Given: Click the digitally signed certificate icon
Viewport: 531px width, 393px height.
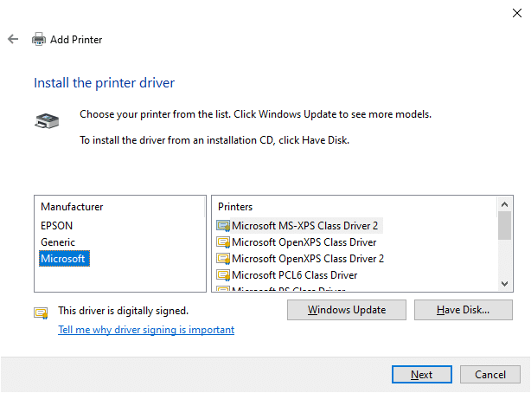Looking at the screenshot, I should pos(41,313).
